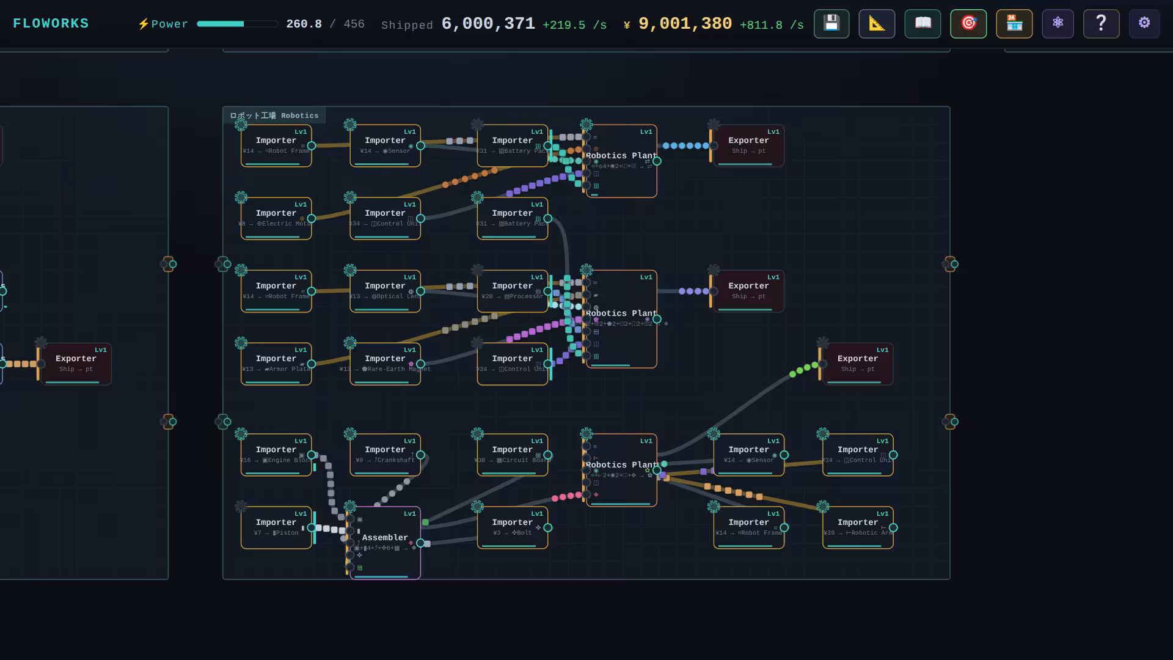Select the Assembler node
The image size is (1173, 660).
[385, 543]
